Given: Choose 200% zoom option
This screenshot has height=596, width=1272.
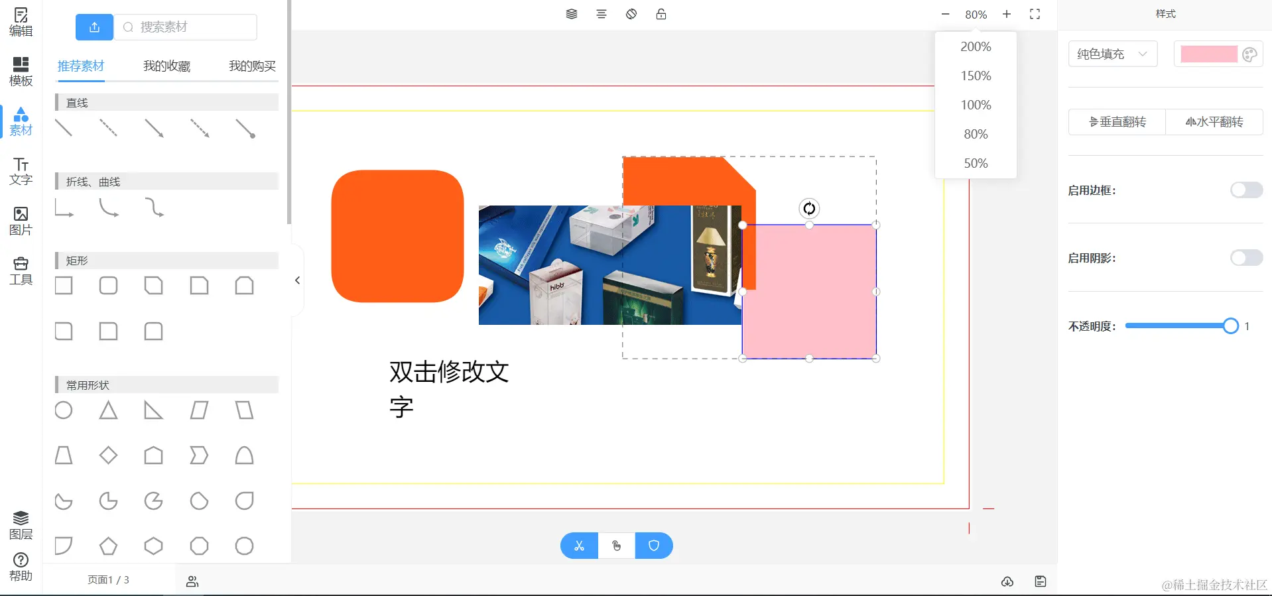Looking at the screenshot, I should tap(976, 46).
